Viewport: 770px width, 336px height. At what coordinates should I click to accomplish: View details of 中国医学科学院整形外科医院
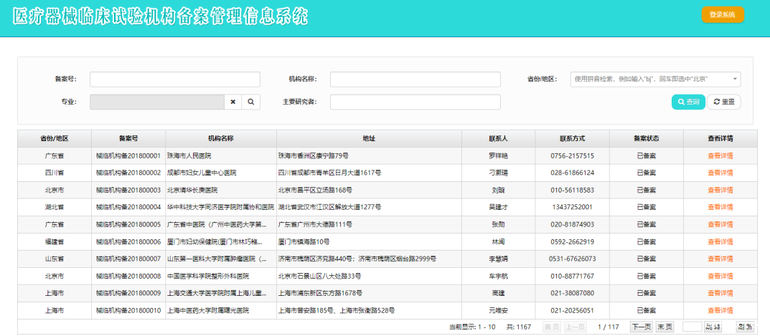point(720,276)
